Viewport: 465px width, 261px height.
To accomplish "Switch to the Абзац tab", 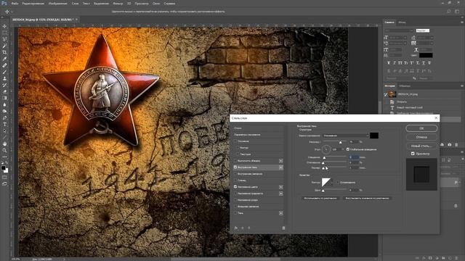I will click(402, 22).
